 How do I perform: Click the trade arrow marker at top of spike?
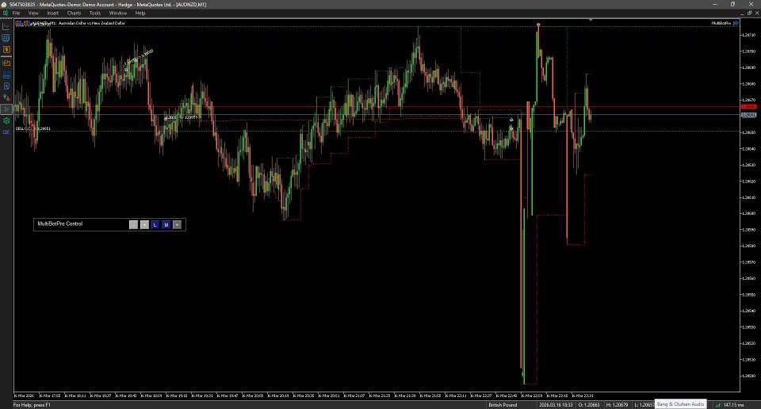pos(538,25)
